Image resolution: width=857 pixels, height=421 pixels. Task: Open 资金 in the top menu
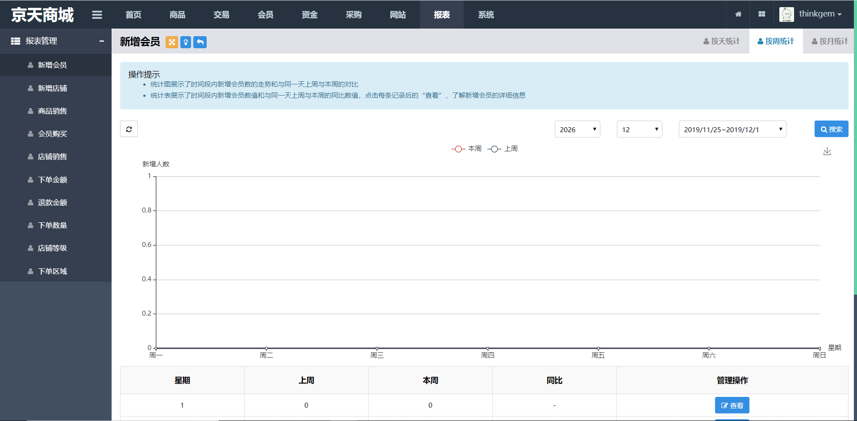click(310, 15)
